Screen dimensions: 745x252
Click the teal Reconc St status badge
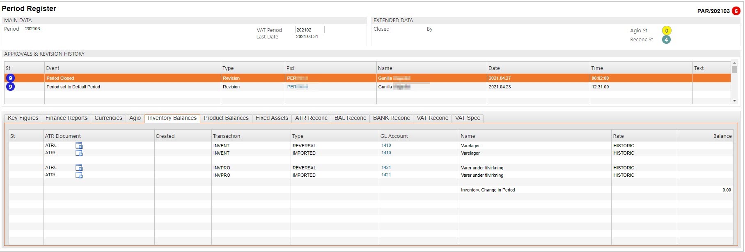(666, 40)
